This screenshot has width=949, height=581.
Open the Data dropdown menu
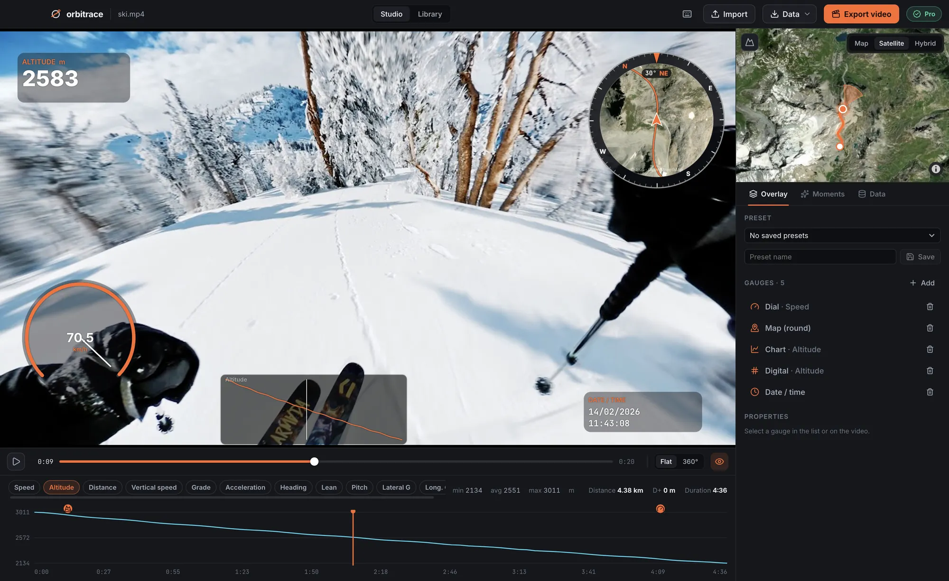[x=790, y=14]
